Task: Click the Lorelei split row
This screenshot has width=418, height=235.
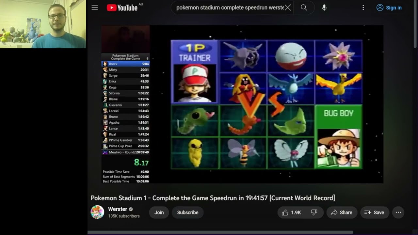Action: (126, 111)
